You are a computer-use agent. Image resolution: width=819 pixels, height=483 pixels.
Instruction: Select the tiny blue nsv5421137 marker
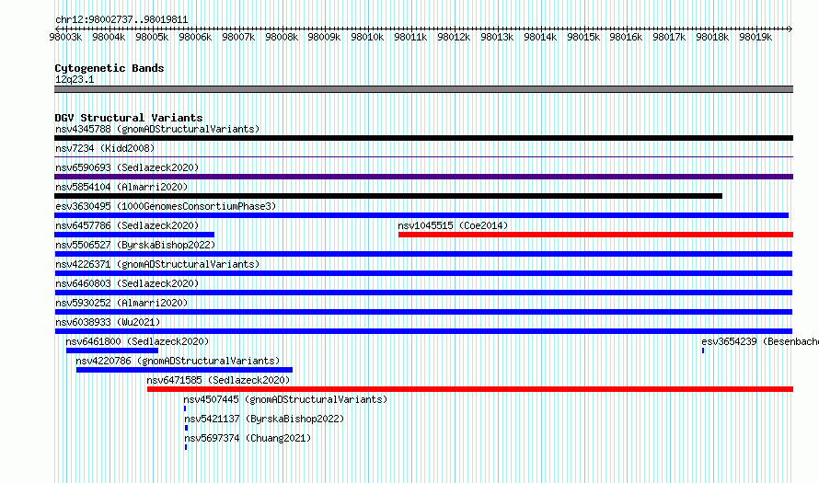186,428
